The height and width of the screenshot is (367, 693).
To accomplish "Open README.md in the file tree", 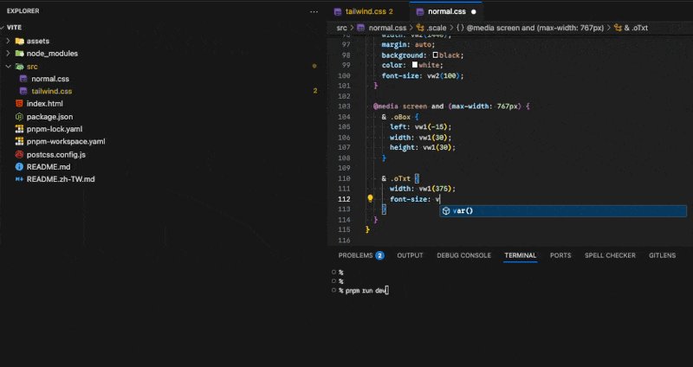I will click(49, 167).
